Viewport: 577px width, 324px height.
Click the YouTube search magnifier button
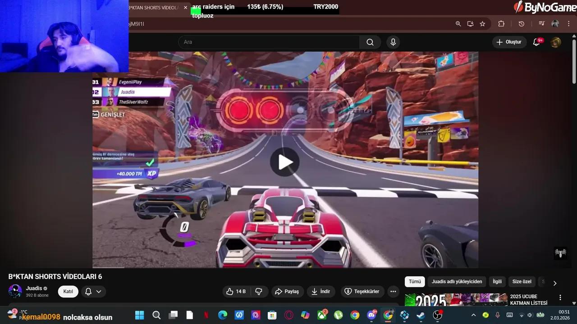click(370, 42)
